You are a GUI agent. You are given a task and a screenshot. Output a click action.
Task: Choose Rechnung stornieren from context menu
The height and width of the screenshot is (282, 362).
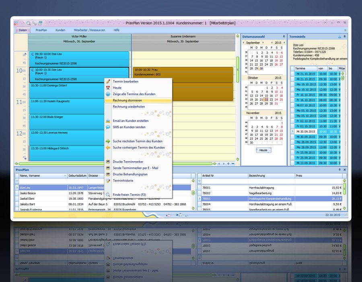coord(138,100)
